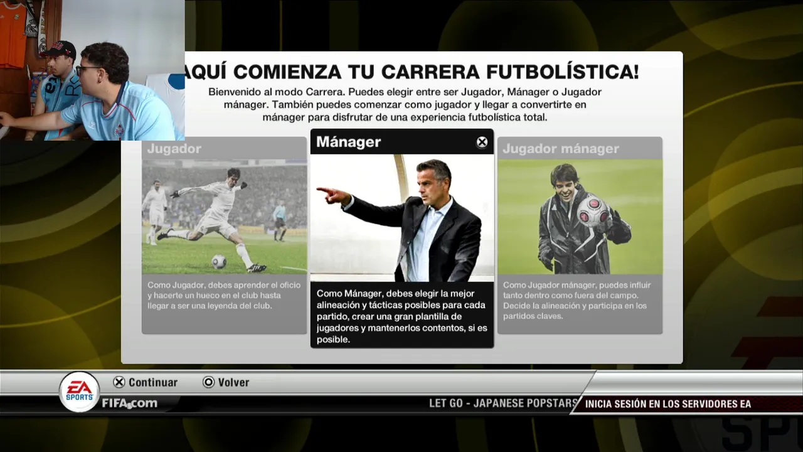Select the Jugador card heading
Screen dimensions: 803x452
point(174,149)
